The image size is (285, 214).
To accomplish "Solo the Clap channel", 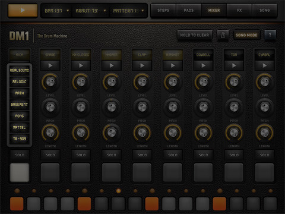I will coord(142,155).
